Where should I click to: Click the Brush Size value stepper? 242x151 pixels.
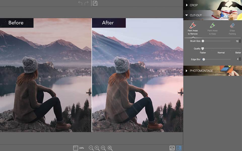coord(240,41)
